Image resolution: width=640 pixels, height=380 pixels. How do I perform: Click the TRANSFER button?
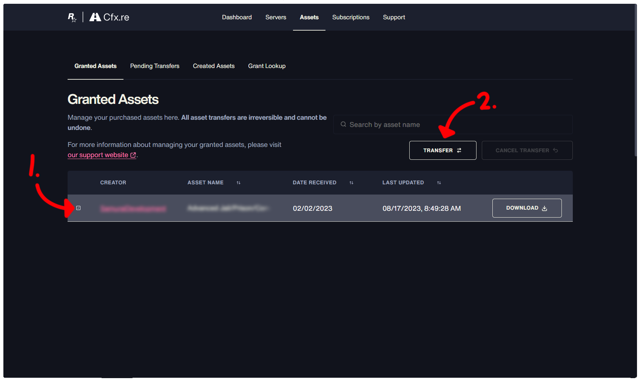point(443,150)
